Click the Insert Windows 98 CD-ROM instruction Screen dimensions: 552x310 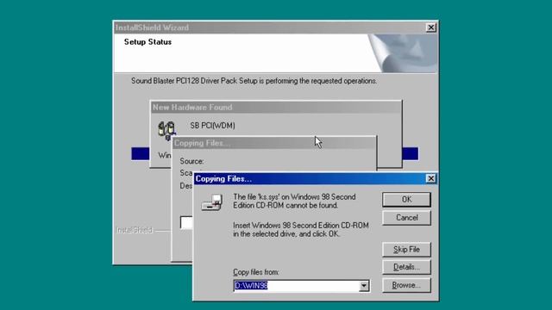pyautogui.click(x=301, y=230)
